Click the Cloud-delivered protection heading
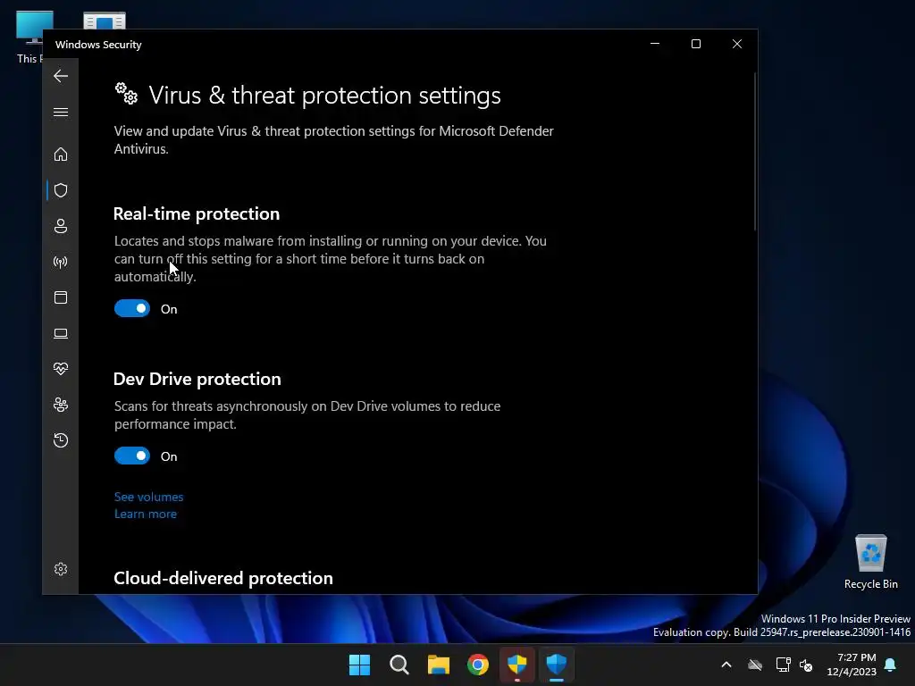The width and height of the screenshot is (915, 686). point(223,578)
